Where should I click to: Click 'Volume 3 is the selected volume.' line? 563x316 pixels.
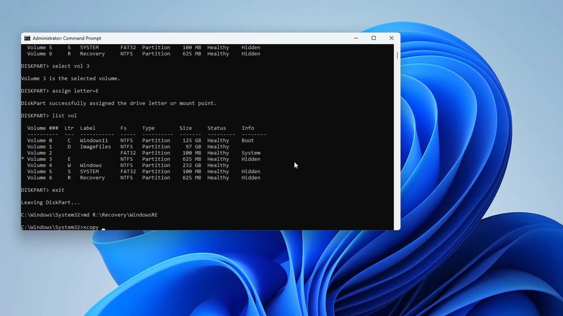tap(70, 79)
